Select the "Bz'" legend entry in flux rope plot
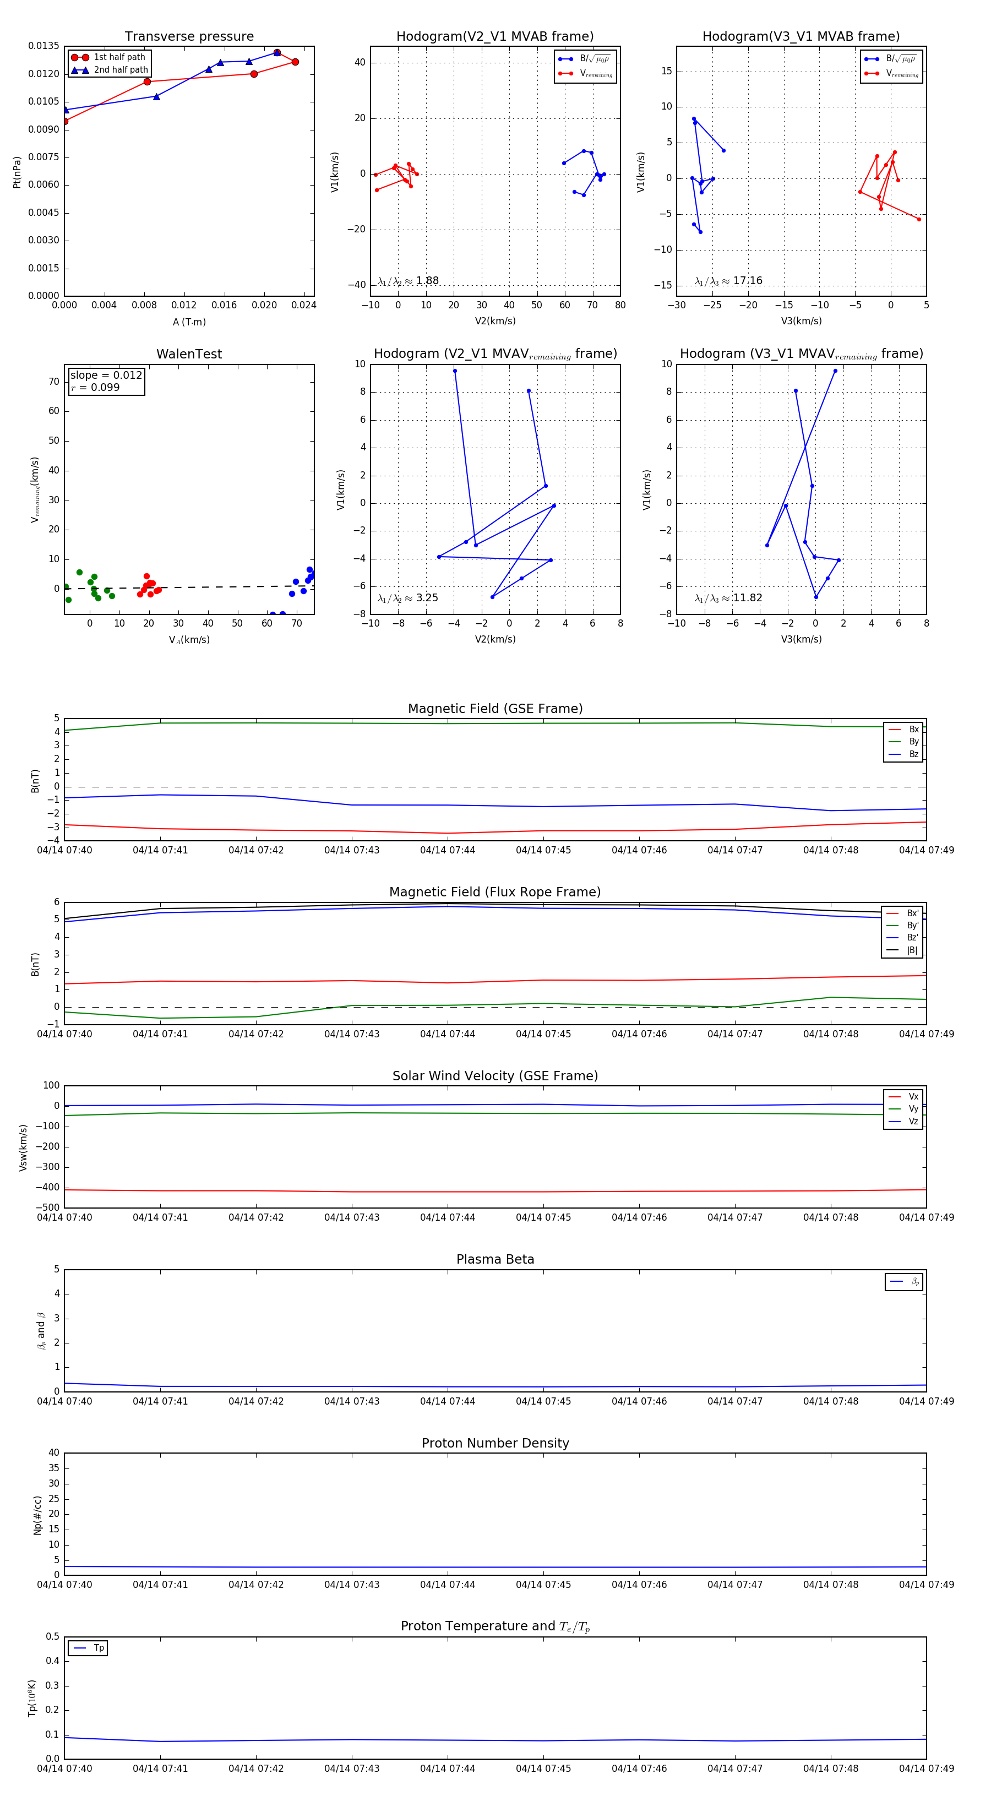This screenshot has width=991, height=1817. (903, 938)
